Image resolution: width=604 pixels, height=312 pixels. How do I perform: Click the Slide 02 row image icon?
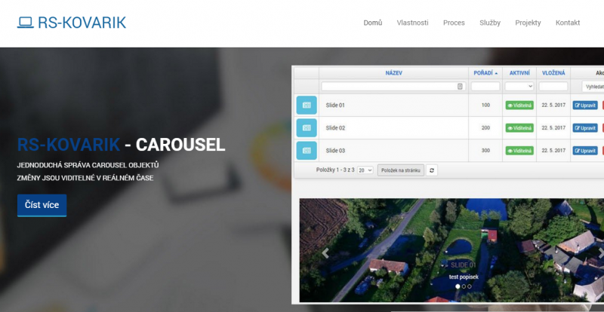307,128
